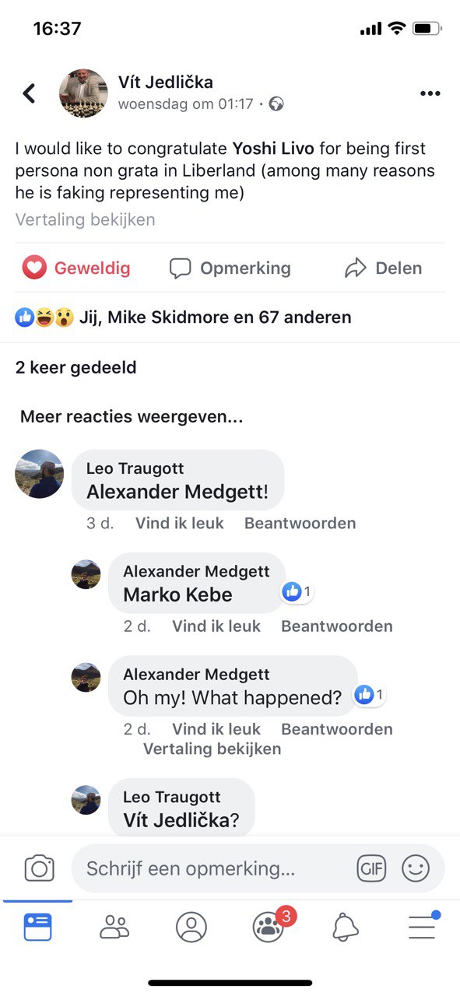Toggle the Geweldig reaction on the post
The image size is (460, 996).
[76, 268]
